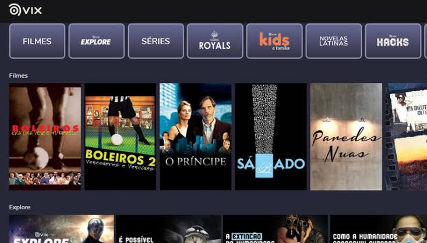Open the Paredes Nuas movie poster
This screenshot has width=427, height=243.
[x=346, y=137]
